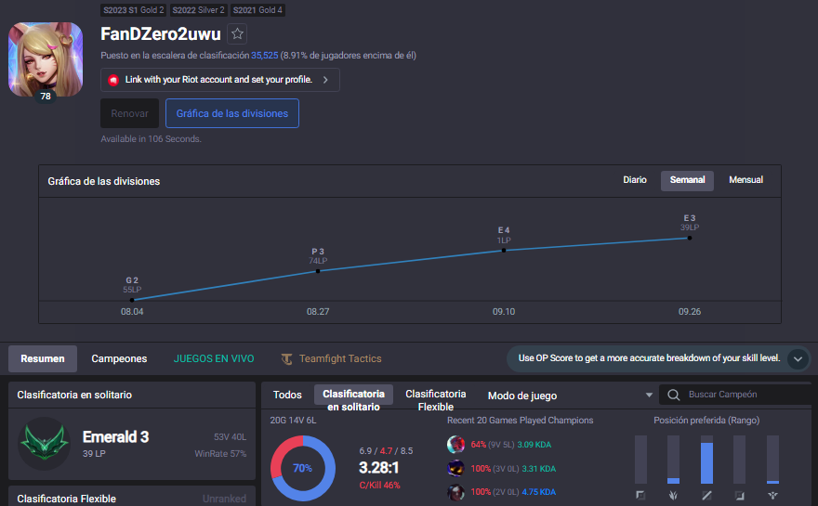Click the WinRate 57% text
This screenshot has height=506, width=818.
220,454
